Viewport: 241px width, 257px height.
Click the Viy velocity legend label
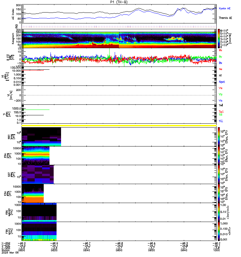(220, 94)
